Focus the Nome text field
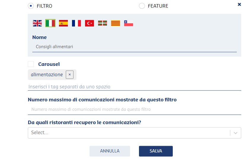The width and height of the screenshot is (243, 159). (x=134, y=47)
